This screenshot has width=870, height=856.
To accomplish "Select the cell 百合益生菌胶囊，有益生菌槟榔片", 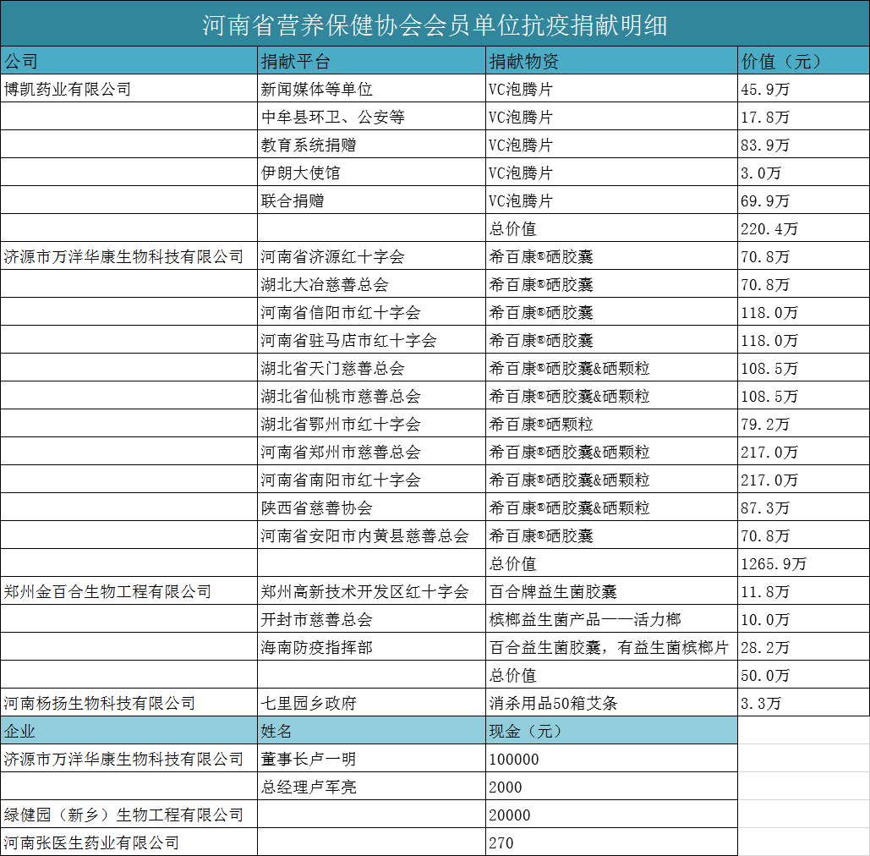I will (x=610, y=647).
